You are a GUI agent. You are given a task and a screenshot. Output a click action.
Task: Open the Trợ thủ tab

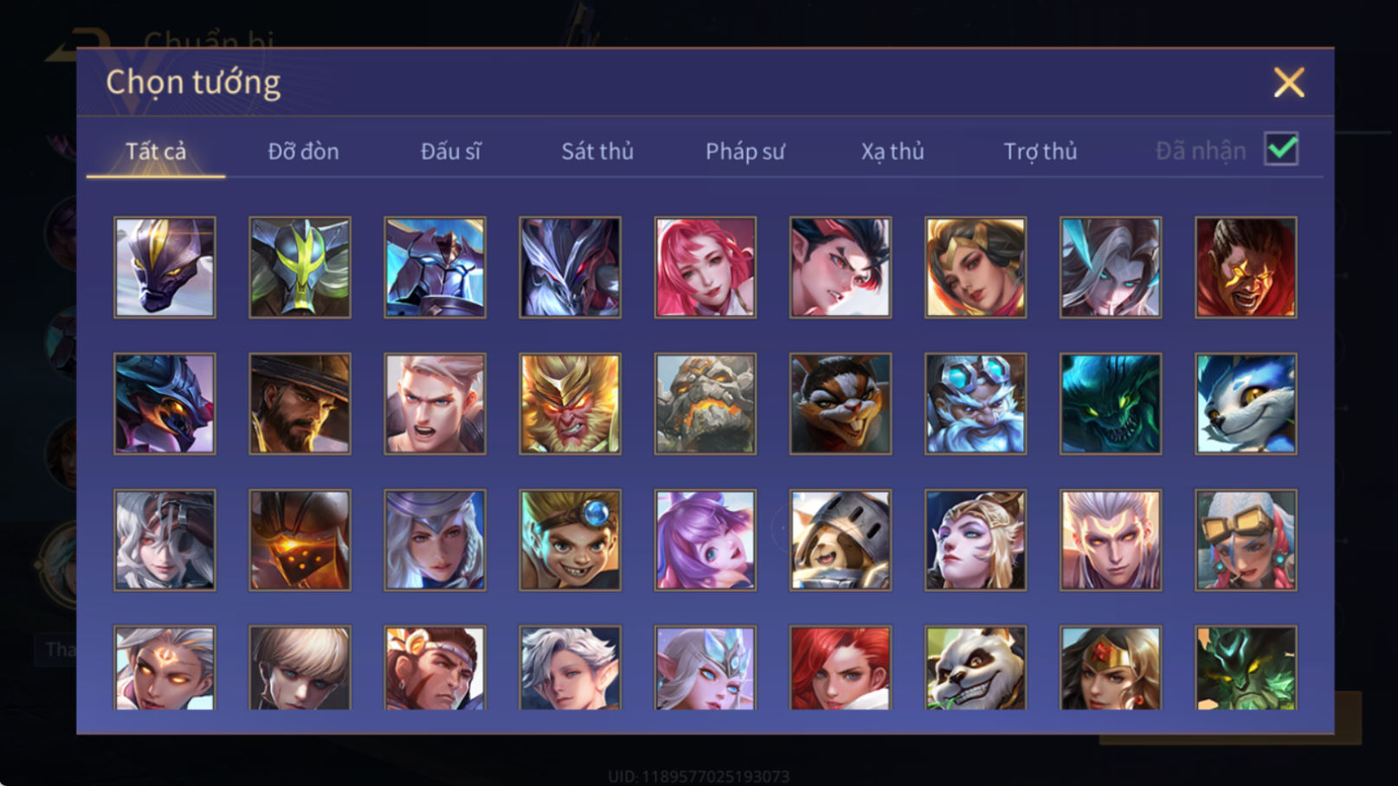coord(1040,151)
